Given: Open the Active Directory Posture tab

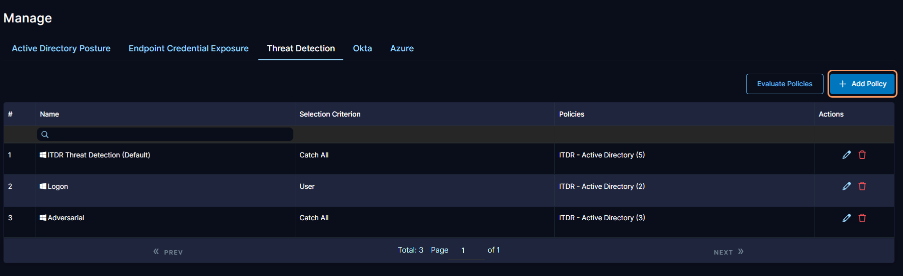Looking at the screenshot, I should pos(61,48).
